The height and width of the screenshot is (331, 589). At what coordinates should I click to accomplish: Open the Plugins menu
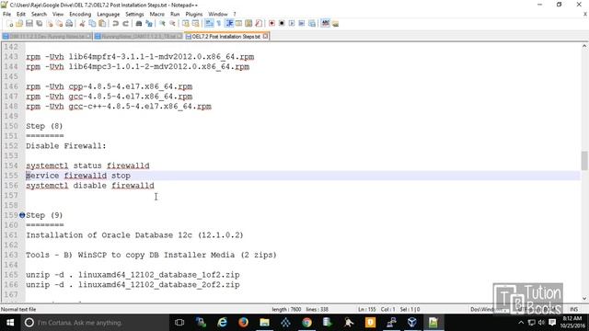tap(194, 15)
